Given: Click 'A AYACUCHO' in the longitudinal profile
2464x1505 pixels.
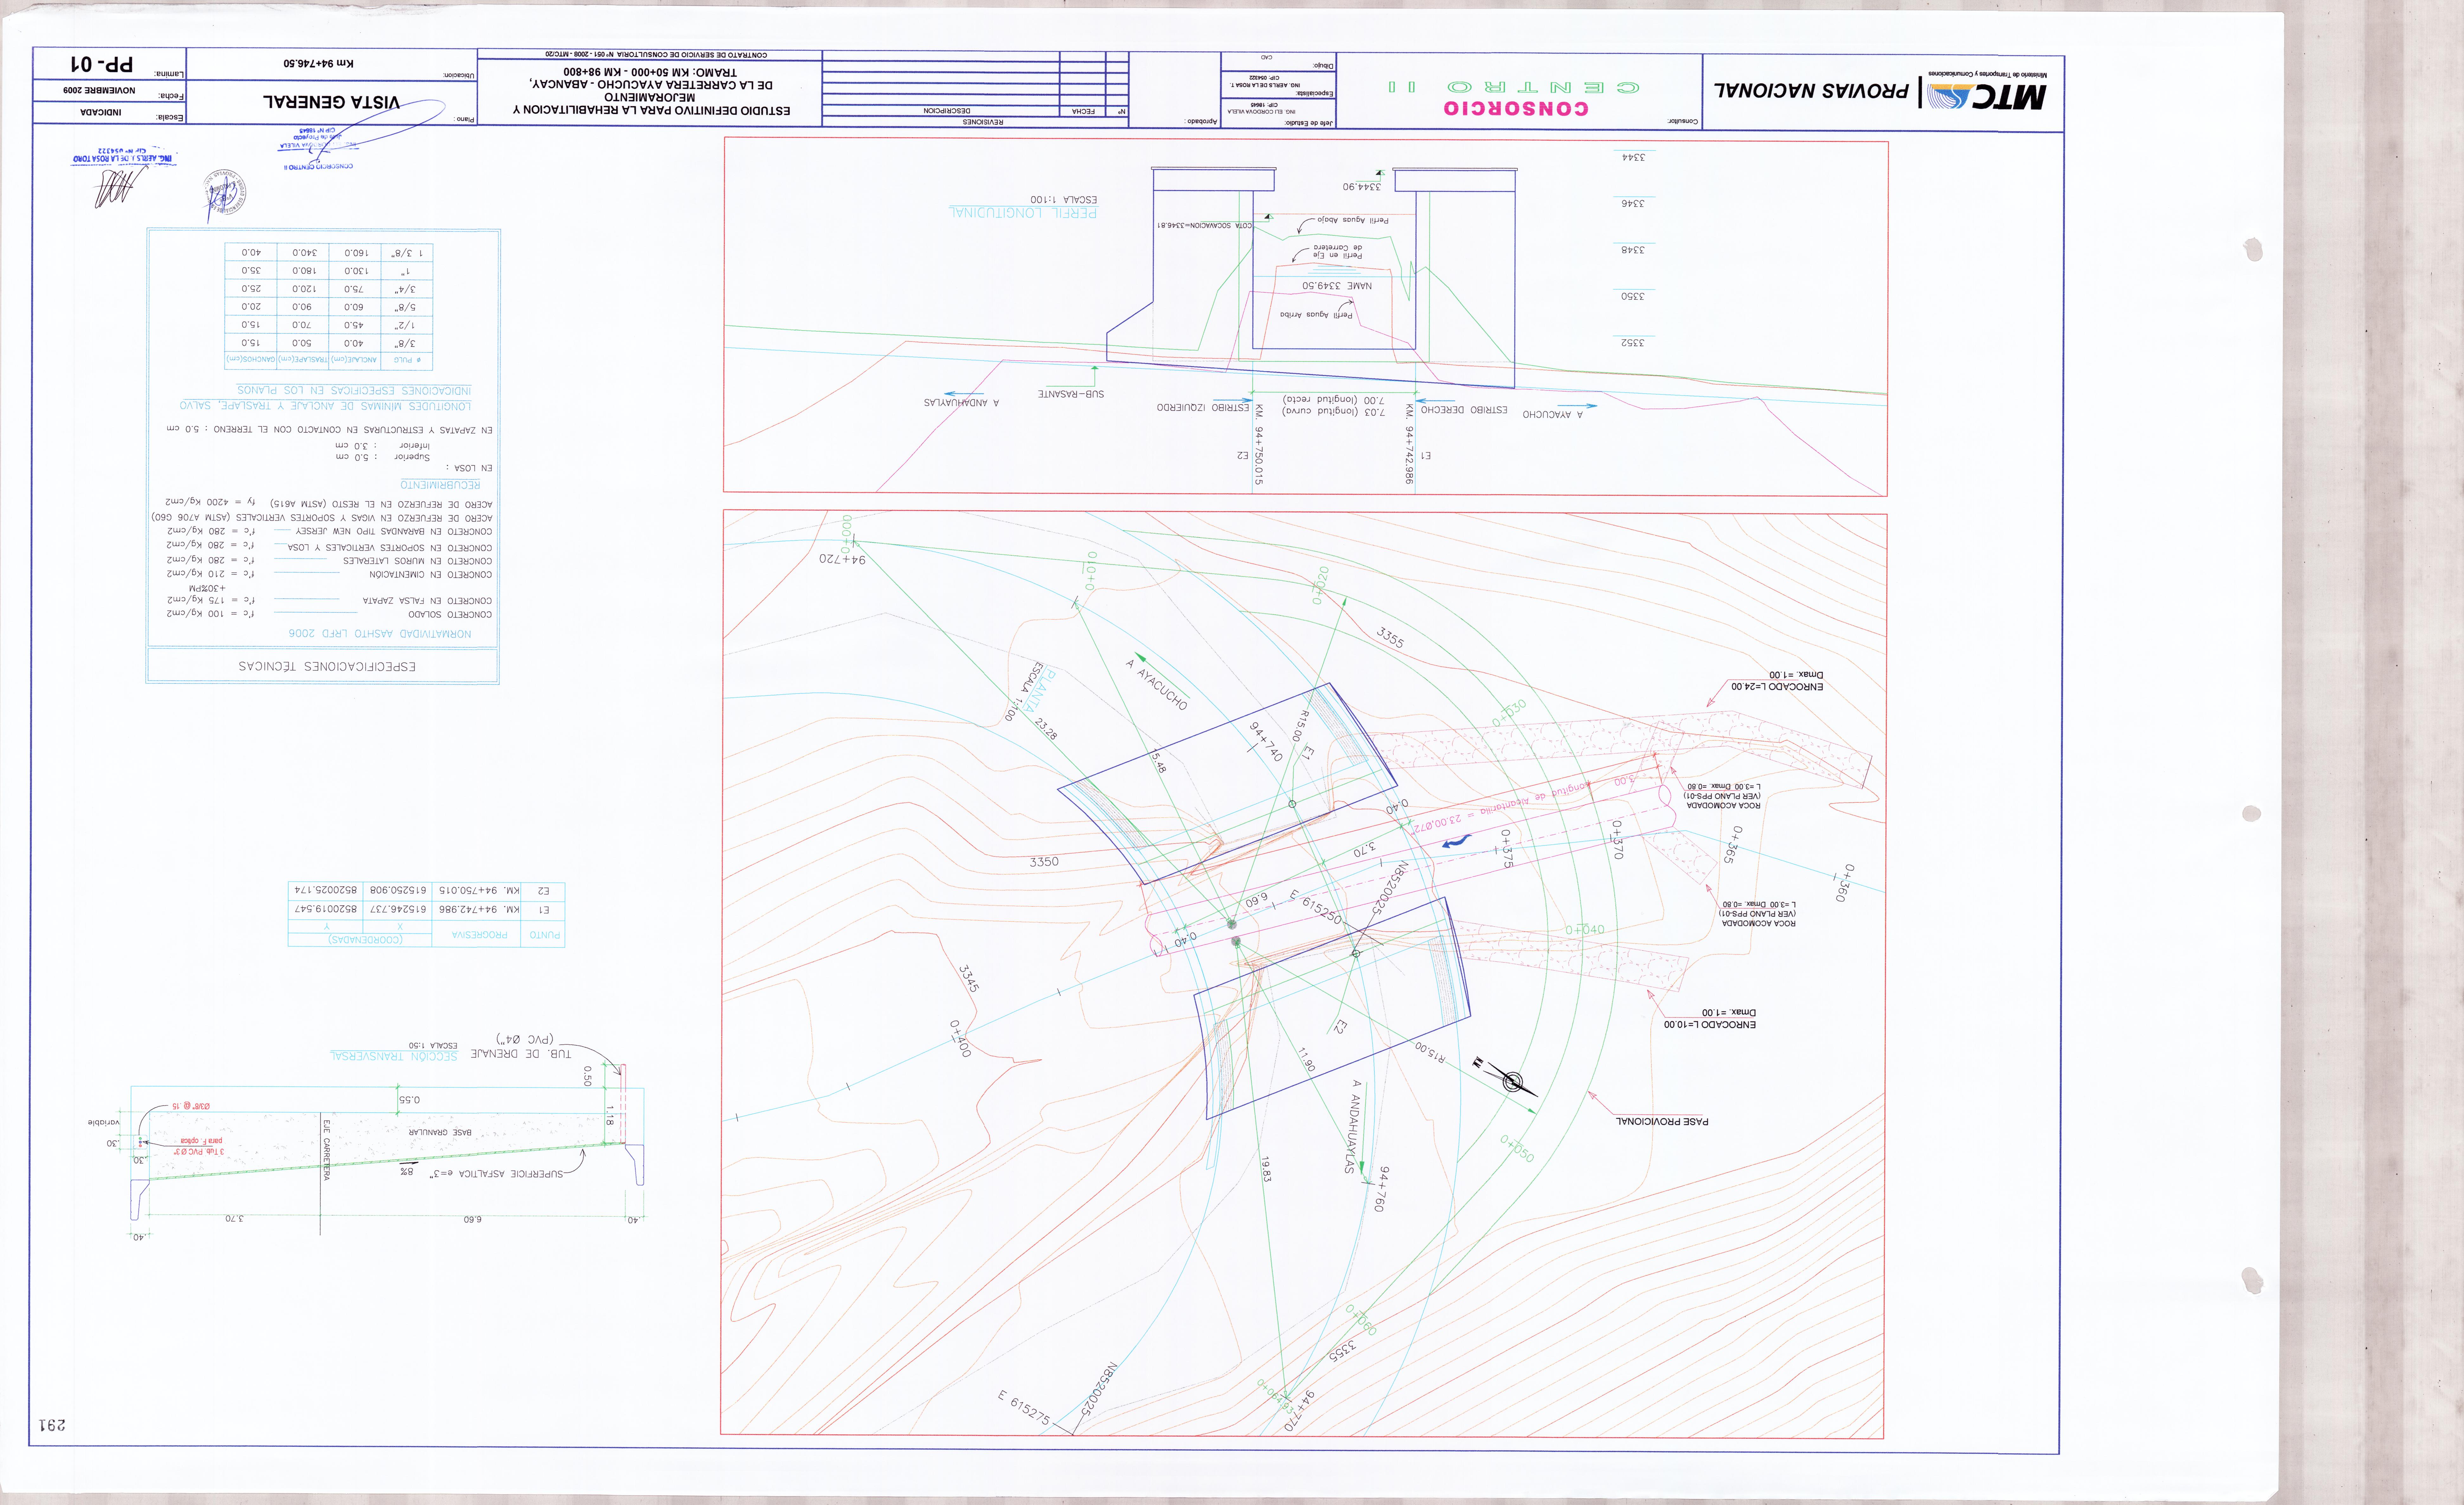Looking at the screenshot, I should pos(1553,414).
